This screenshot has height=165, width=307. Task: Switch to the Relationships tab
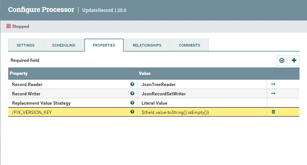pyautogui.click(x=147, y=45)
